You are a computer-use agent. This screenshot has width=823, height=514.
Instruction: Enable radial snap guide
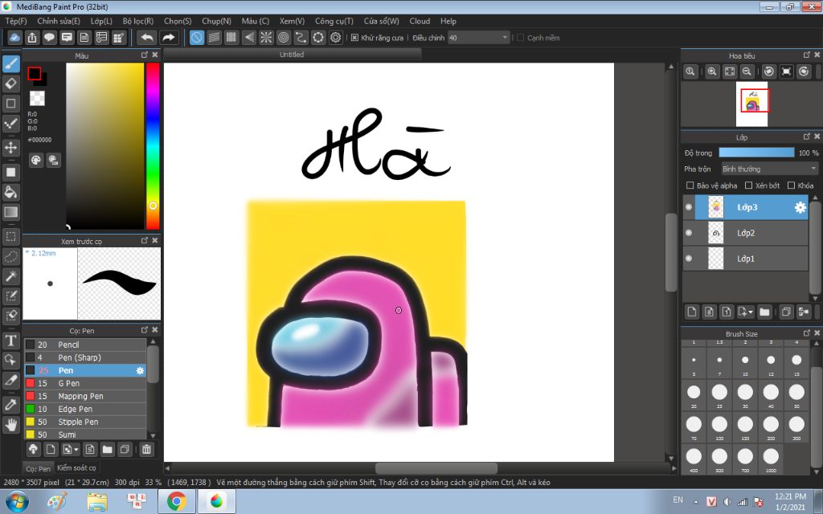266,38
